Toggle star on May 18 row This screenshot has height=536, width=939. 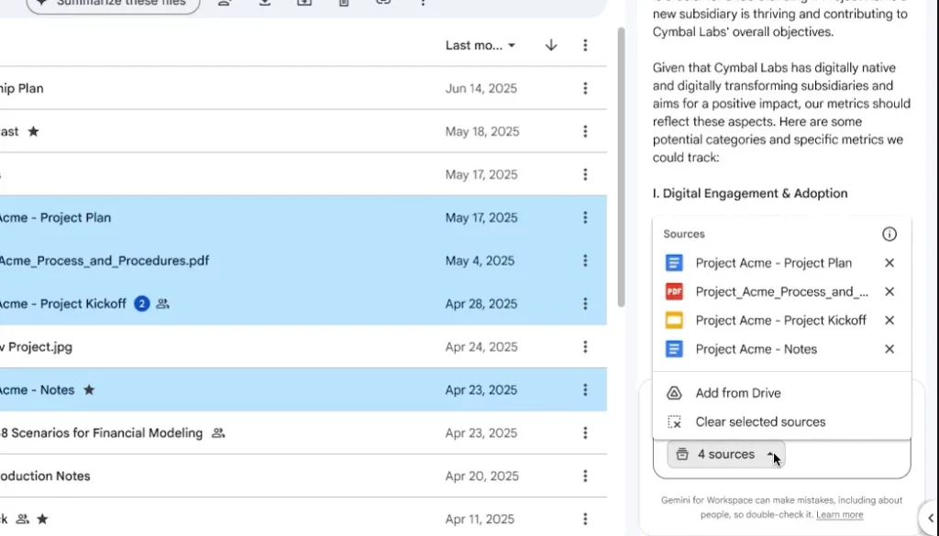[34, 132]
